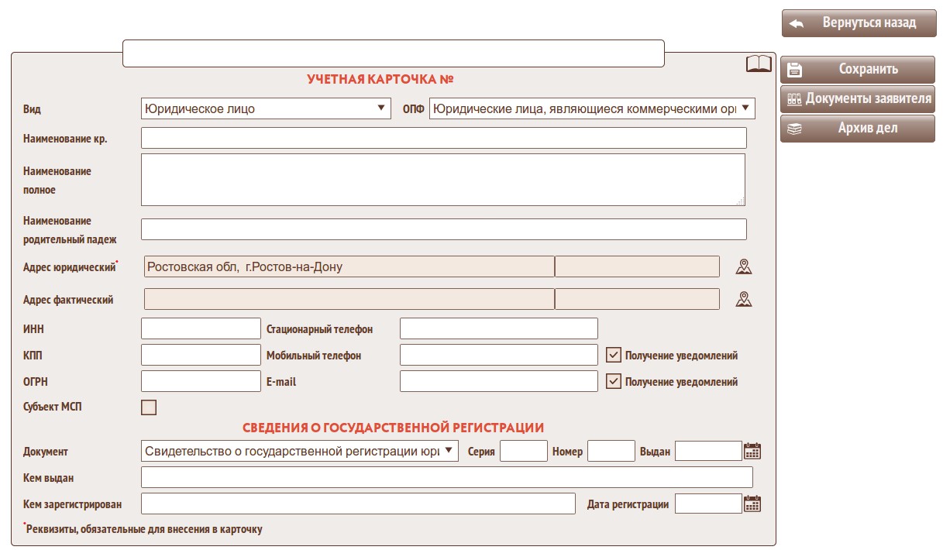The width and height of the screenshot is (943, 550).
Task: Open the Вид dropdown list
Action: pyautogui.click(x=266, y=108)
